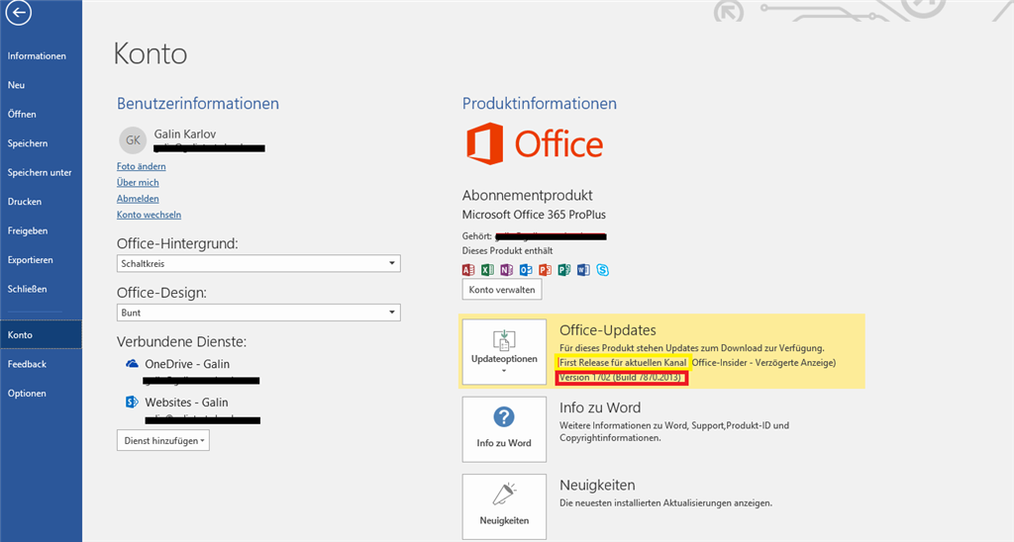Open the Updateoptionen button menu
This screenshot has width=1014, height=542.
coord(504,352)
